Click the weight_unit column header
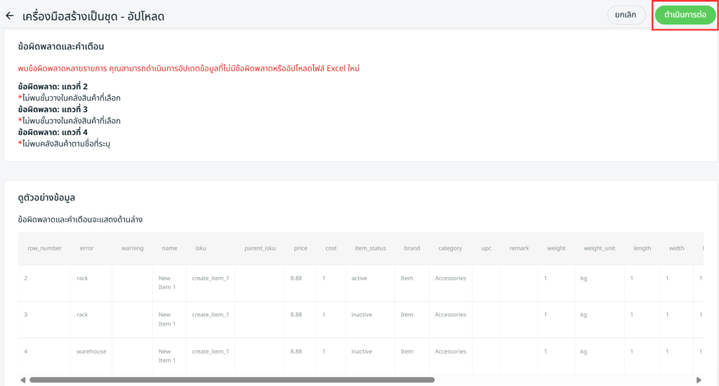The width and height of the screenshot is (719, 386). (x=599, y=248)
